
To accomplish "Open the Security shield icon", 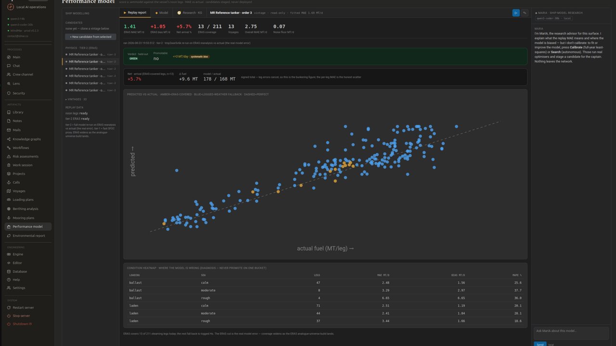I will coord(9,93).
